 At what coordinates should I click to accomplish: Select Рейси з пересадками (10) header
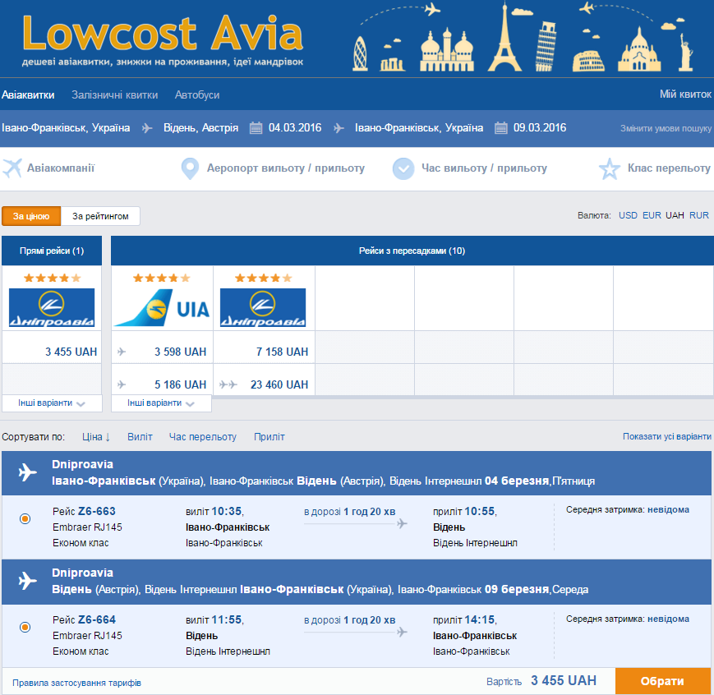click(x=412, y=251)
